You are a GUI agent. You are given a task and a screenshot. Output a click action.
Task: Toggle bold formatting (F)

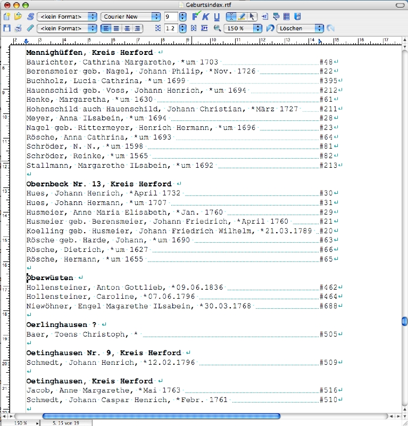point(195,17)
